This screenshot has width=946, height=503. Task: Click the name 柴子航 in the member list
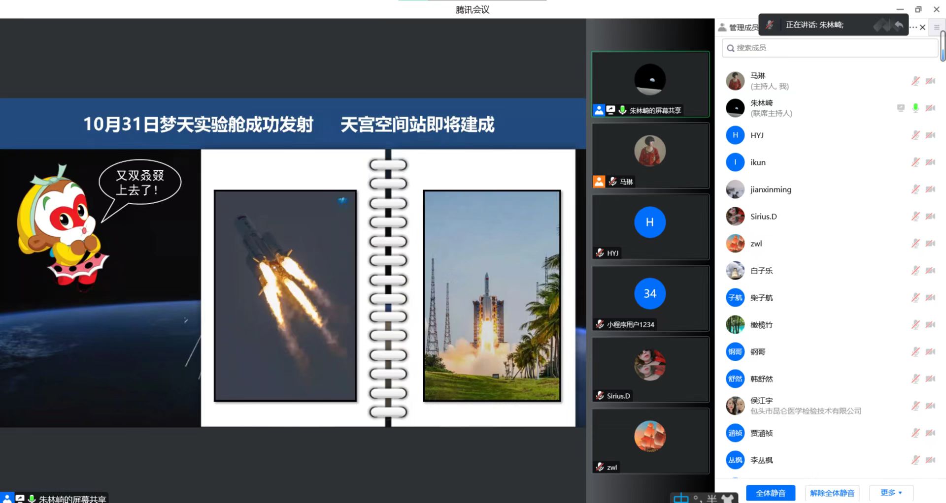(x=762, y=298)
